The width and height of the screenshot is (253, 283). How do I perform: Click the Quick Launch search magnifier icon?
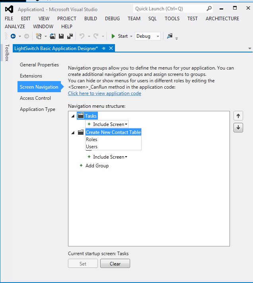coord(209,8)
